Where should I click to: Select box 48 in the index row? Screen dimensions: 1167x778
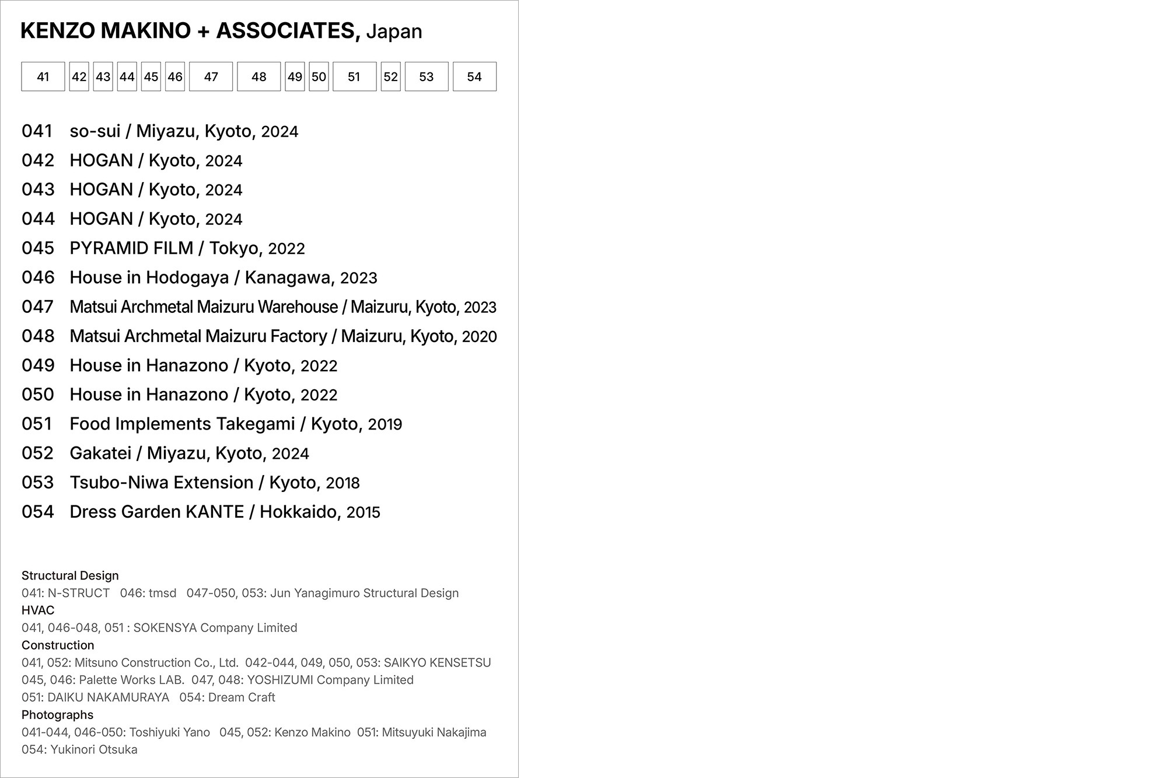pos(258,76)
